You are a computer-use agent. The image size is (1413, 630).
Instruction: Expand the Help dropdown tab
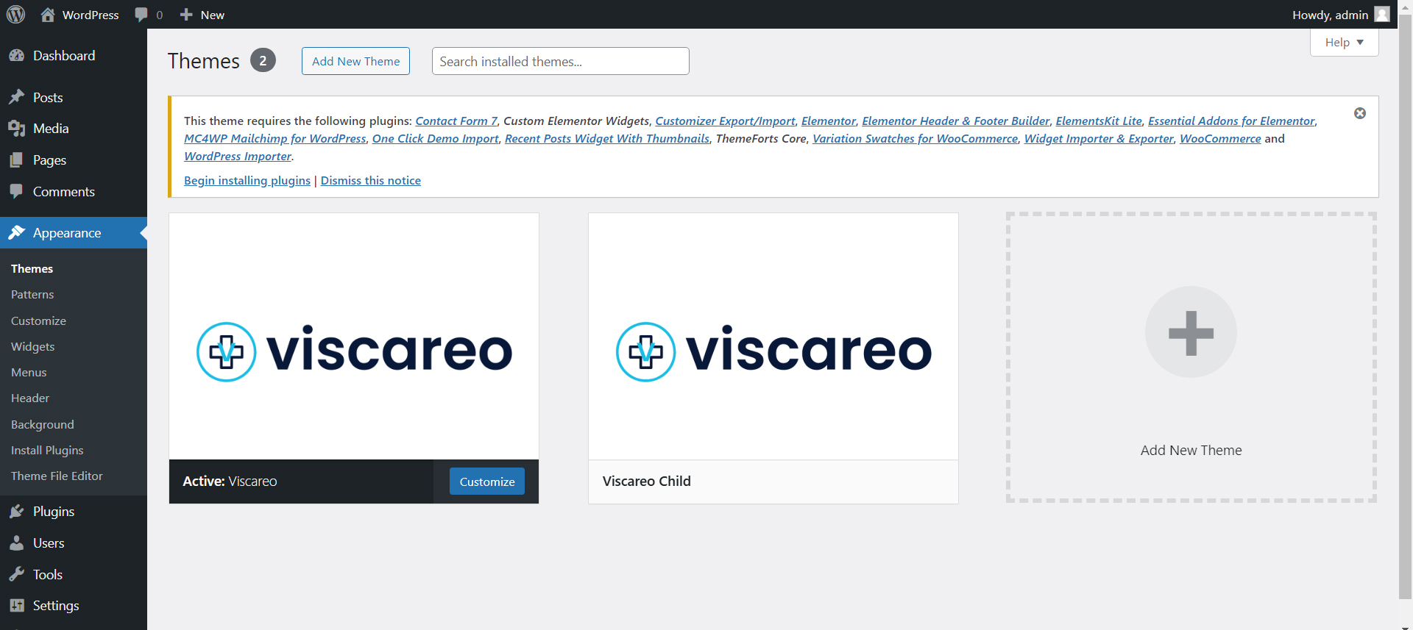pyautogui.click(x=1344, y=43)
